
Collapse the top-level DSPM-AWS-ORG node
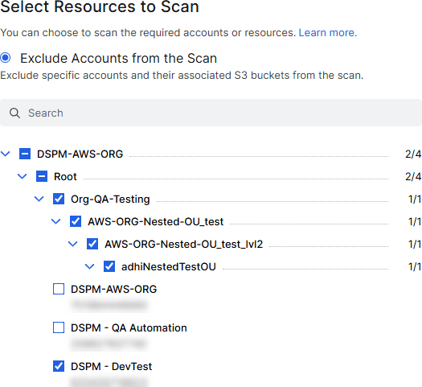click(x=6, y=154)
